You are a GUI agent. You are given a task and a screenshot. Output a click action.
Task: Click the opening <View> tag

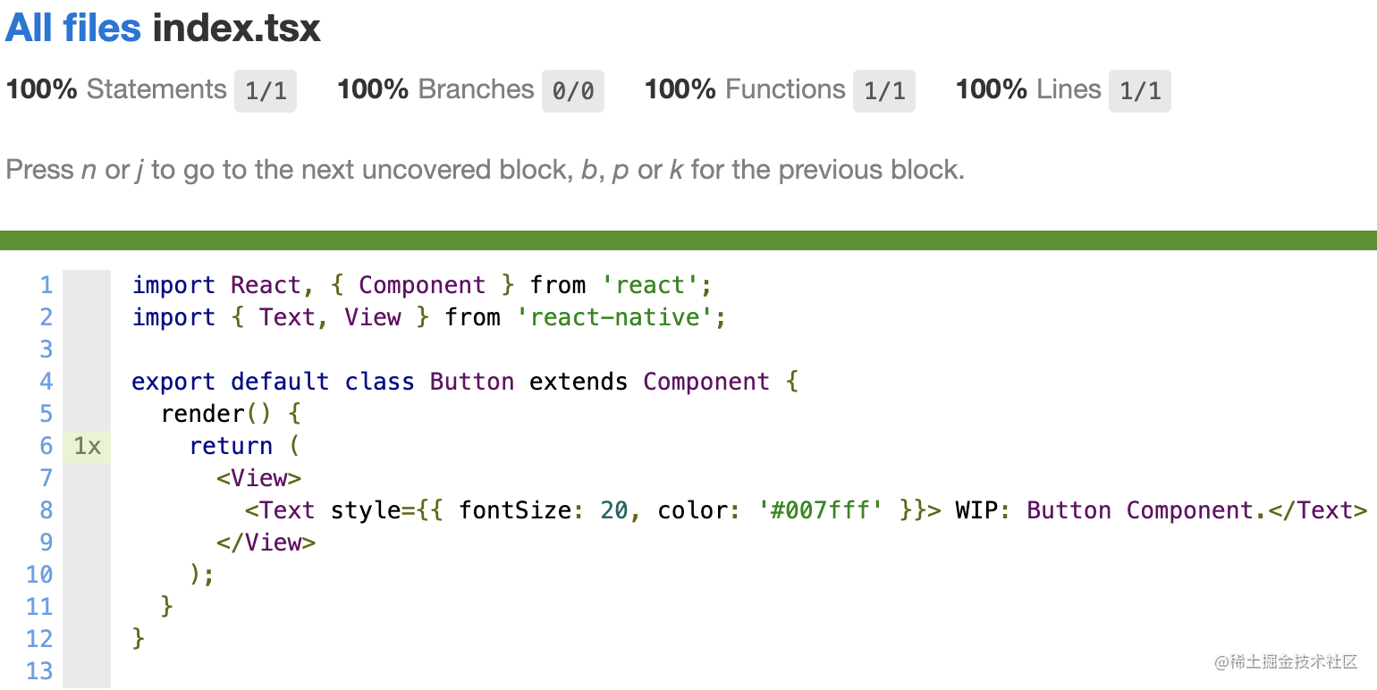tap(259, 478)
